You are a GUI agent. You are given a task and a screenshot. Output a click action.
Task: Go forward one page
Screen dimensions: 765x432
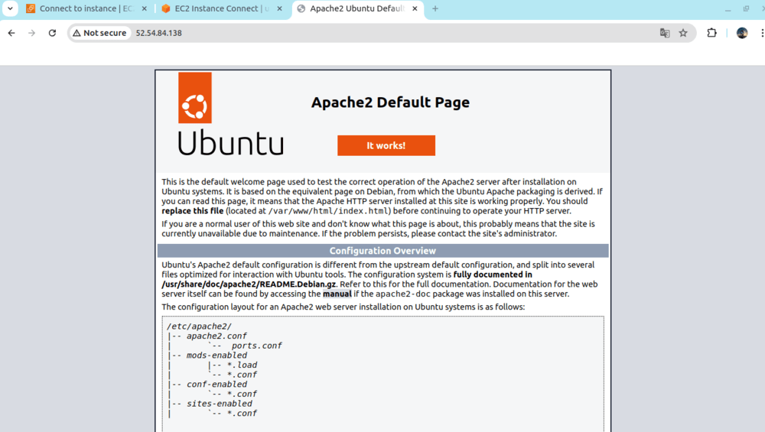coord(31,33)
